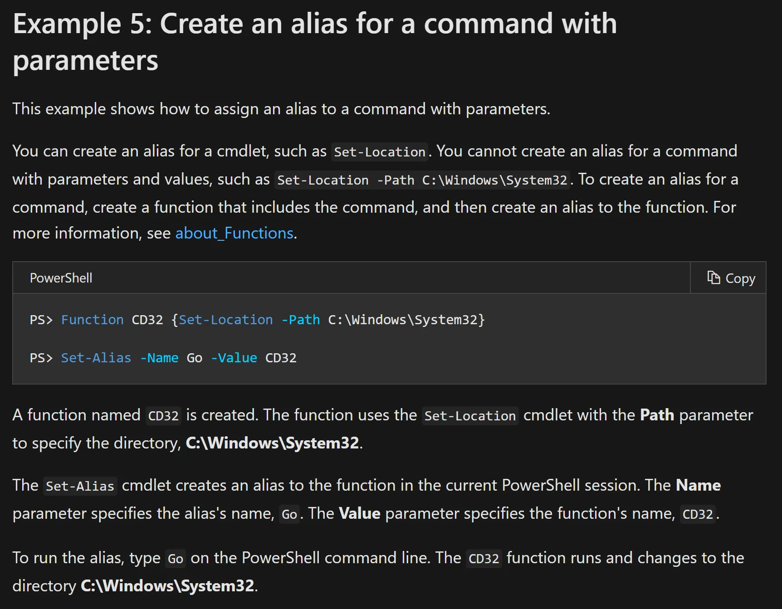Click Set-Alias command in the code block

coord(96,358)
